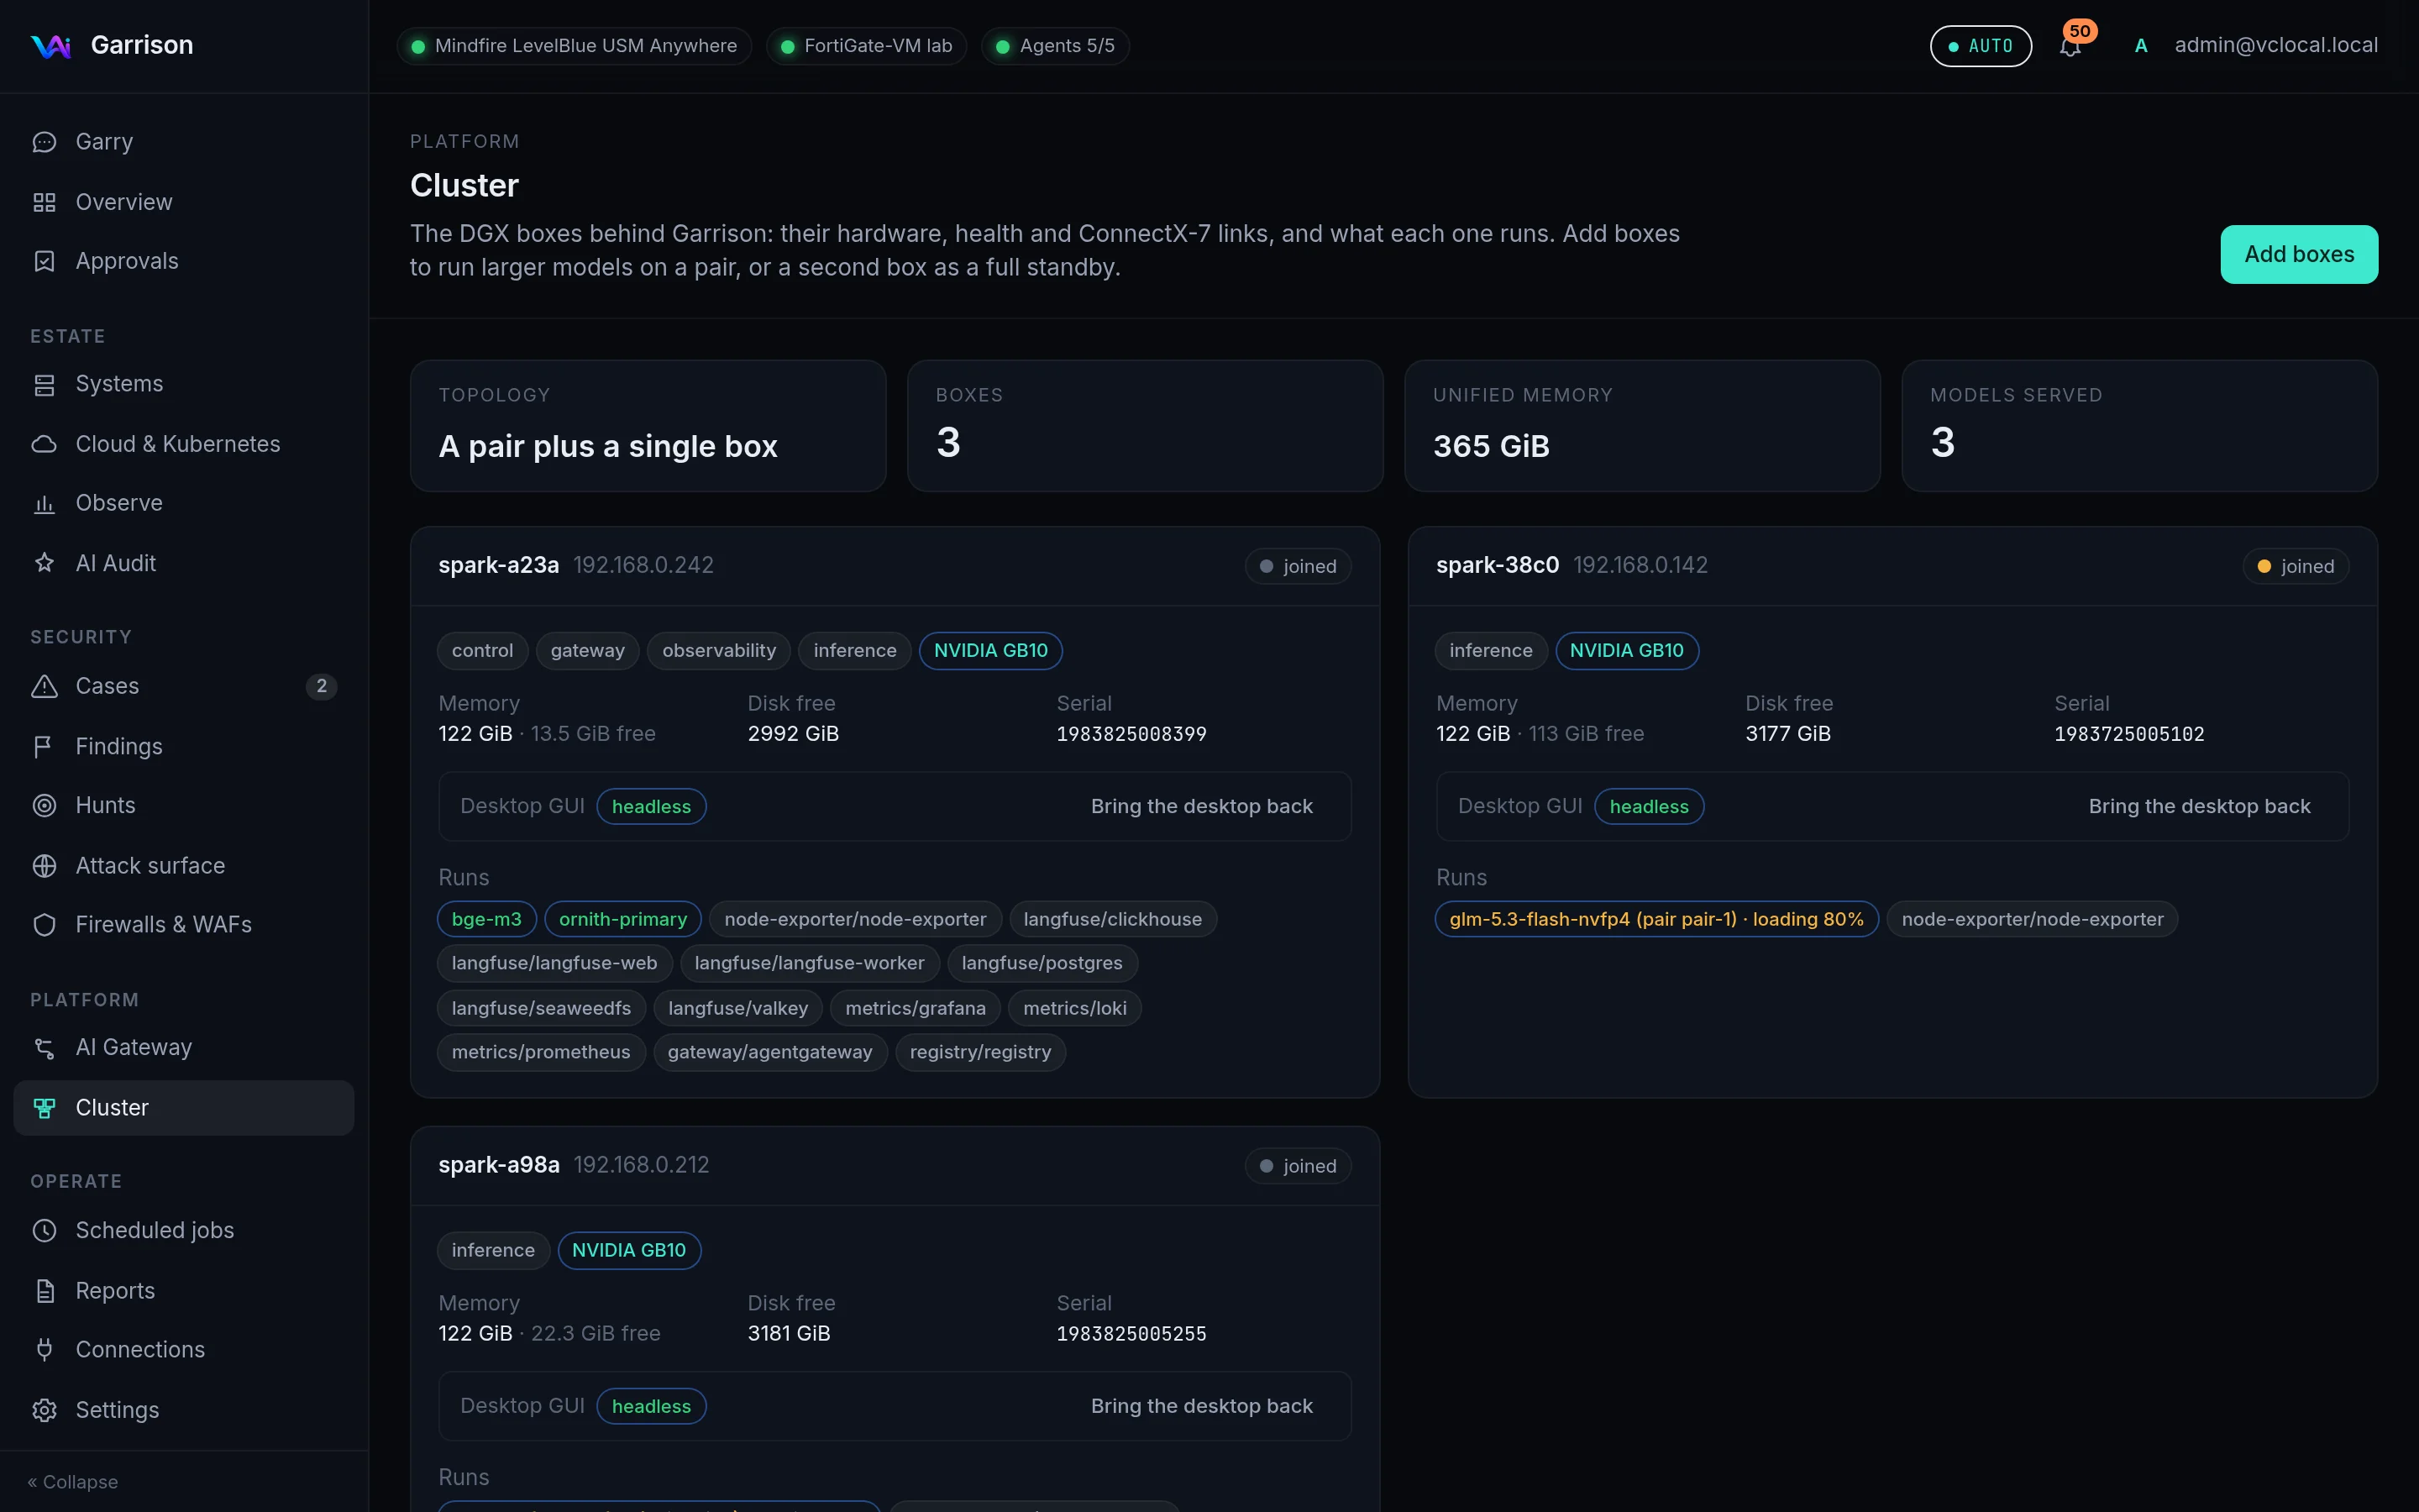Click the gateway/agentgateway run tag
This screenshot has height=1512, width=2419.
tap(769, 1052)
